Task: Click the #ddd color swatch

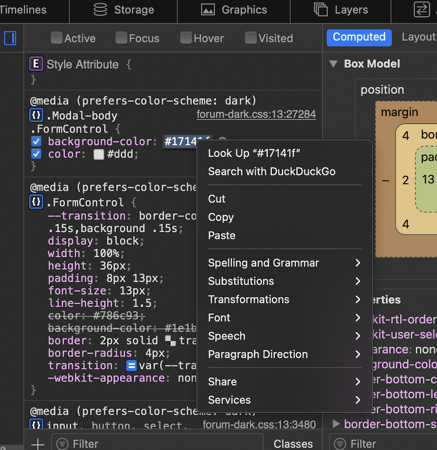Action: coord(99,154)
